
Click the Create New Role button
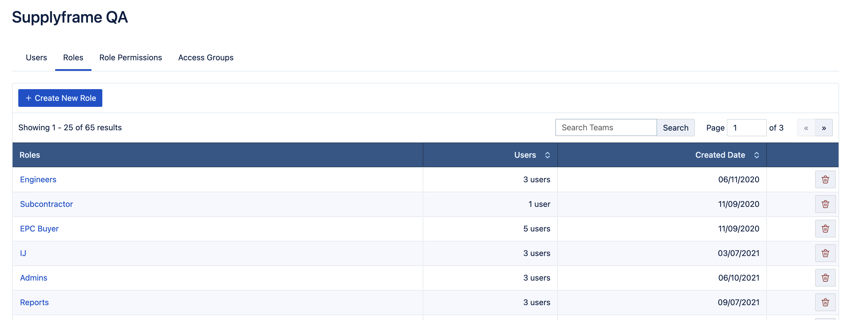(60, 98)
